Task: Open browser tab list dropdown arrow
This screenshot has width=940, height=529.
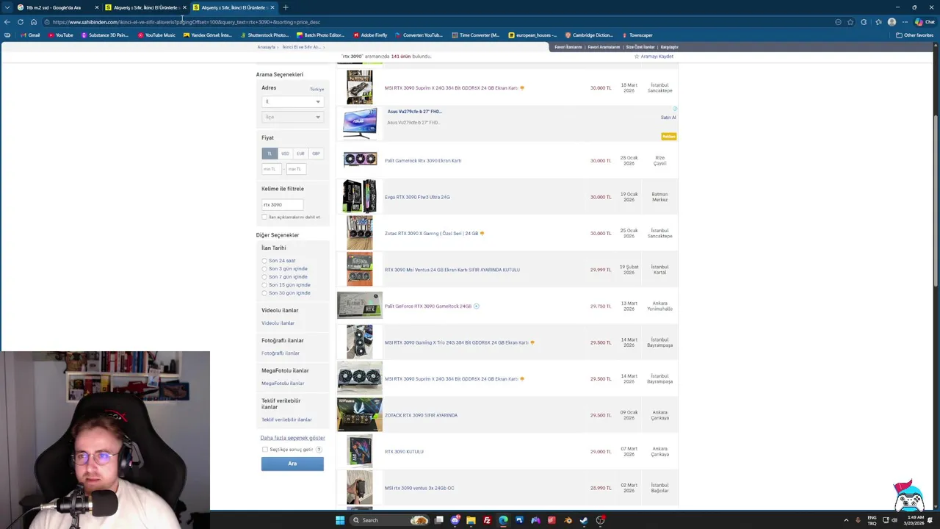Action: pyautogui.click(x=7, y=7)
